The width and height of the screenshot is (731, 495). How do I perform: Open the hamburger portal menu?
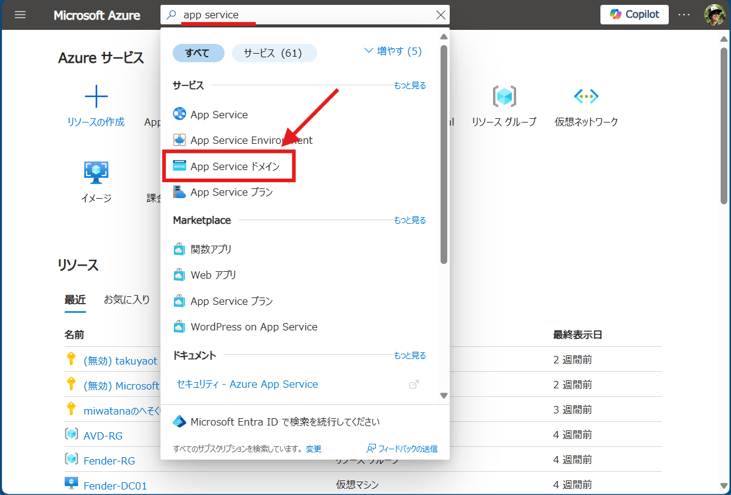tap(20, 15)
